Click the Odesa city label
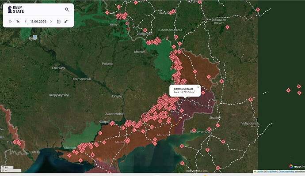305x176 pixels. (35, 152)
